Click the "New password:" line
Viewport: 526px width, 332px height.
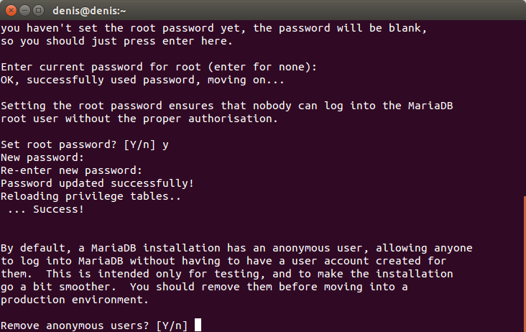pyautogui.click(x=43, y=157)
